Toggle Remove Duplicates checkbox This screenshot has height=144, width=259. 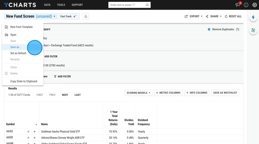point(209,29)
